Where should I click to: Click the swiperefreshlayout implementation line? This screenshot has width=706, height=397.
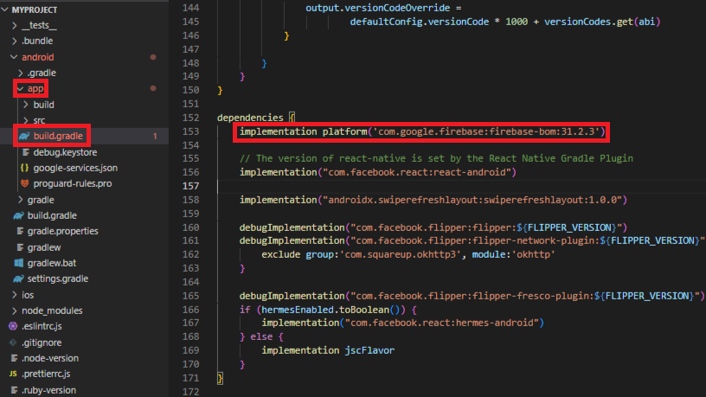coord(433,200)
